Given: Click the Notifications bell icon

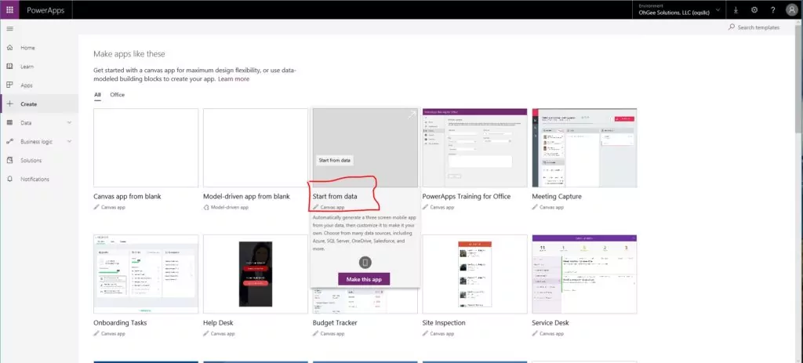Looking at the screenshot, I should pyautogui.click(x=9, y=180).
